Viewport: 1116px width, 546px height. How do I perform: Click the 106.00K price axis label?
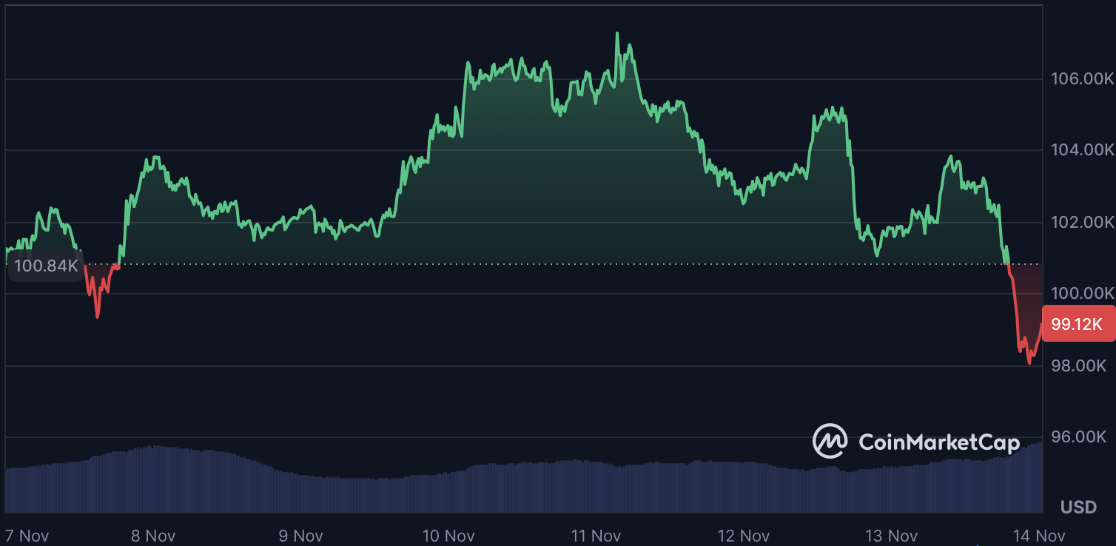(1083, 78)
